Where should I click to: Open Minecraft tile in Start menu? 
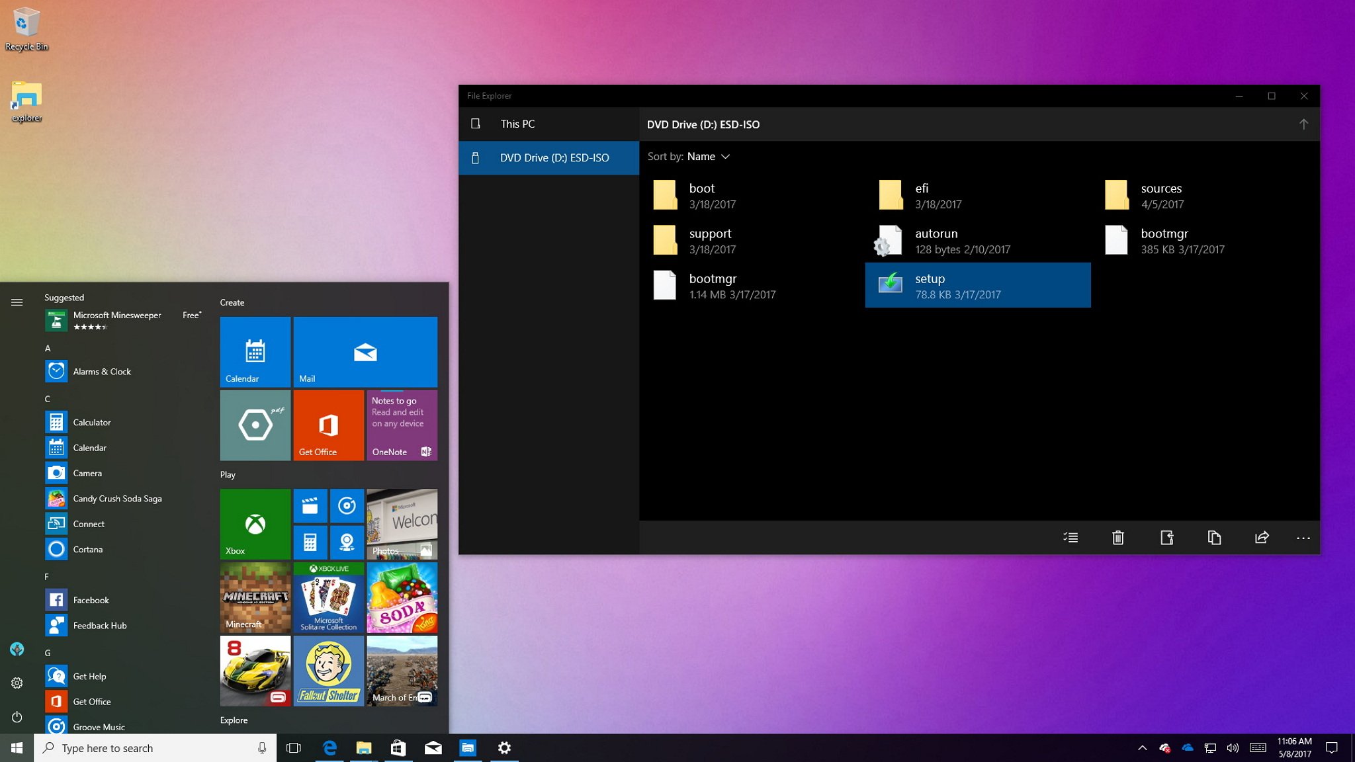pos(255,598)
